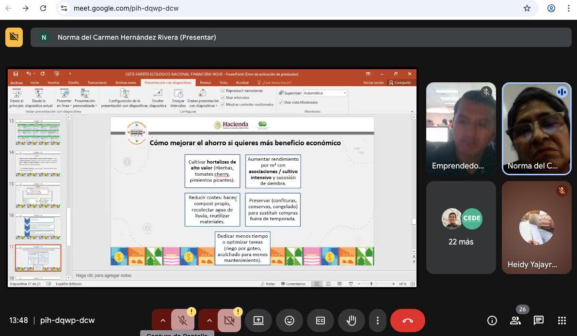Viewport: 577px width, 336px height.
Task: Open the Insertar ribbon tab in PowerPoint
Action: (53, 83)
